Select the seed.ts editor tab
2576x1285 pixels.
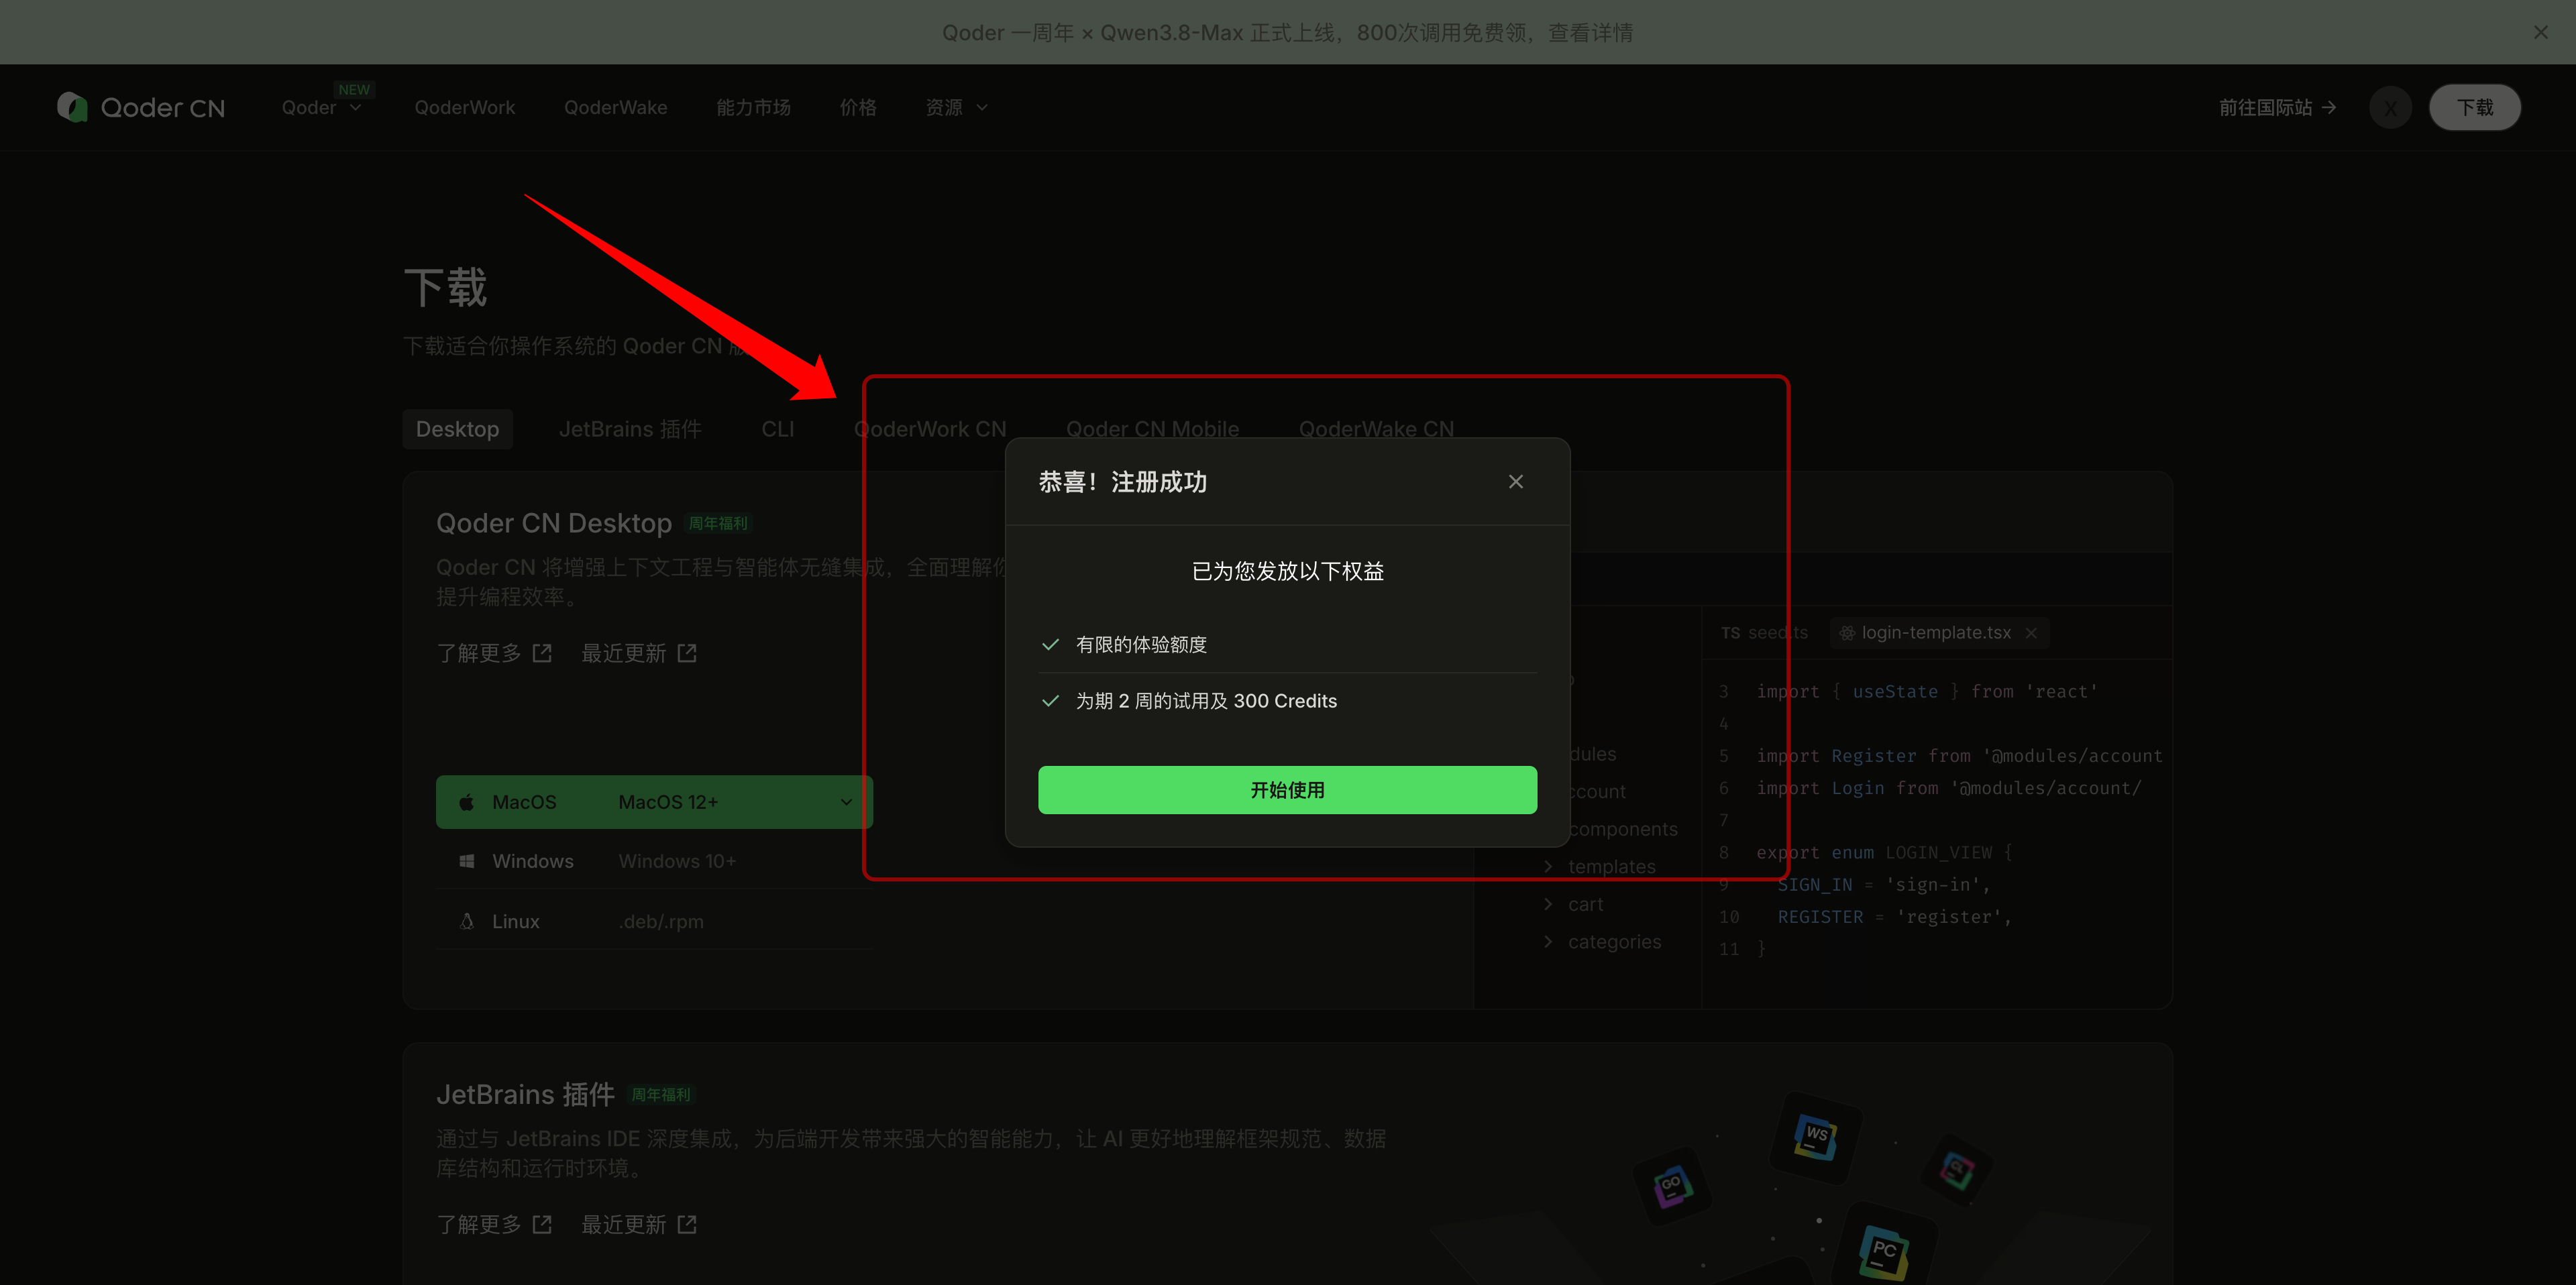[x=1764, y=633]
